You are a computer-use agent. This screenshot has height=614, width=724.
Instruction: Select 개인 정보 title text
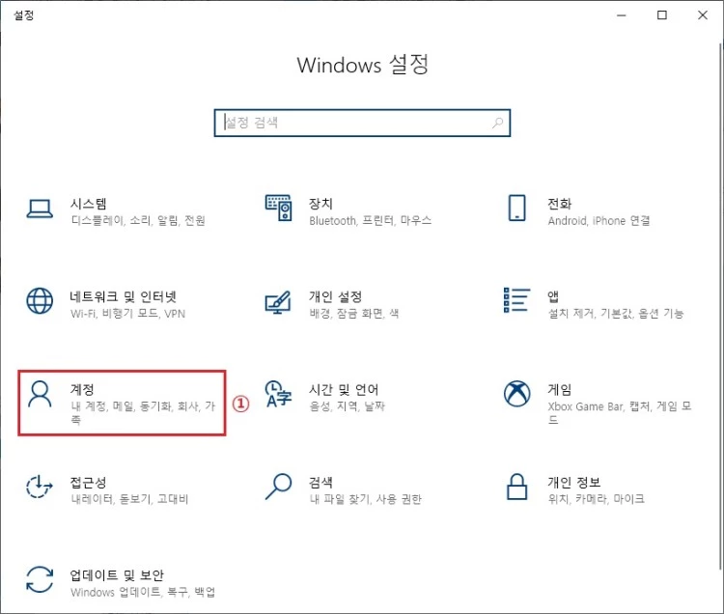tap(574, 483)
